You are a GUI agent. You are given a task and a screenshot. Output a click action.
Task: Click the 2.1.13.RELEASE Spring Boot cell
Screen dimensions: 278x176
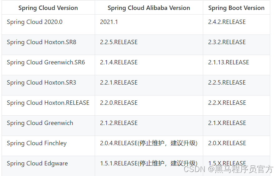228,63
